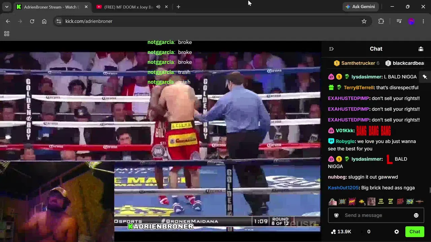Click Robyglo's username in chat
Screen dimensions: 431x242
tap(345, 142)
